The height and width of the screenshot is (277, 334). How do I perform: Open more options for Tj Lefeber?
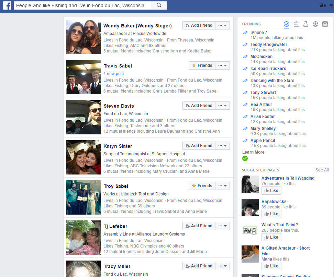coord(223,226)
